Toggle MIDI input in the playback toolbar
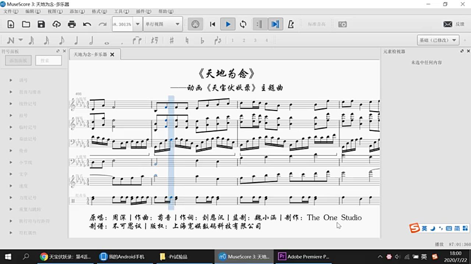The image size is (471, 264). [195, 24]
